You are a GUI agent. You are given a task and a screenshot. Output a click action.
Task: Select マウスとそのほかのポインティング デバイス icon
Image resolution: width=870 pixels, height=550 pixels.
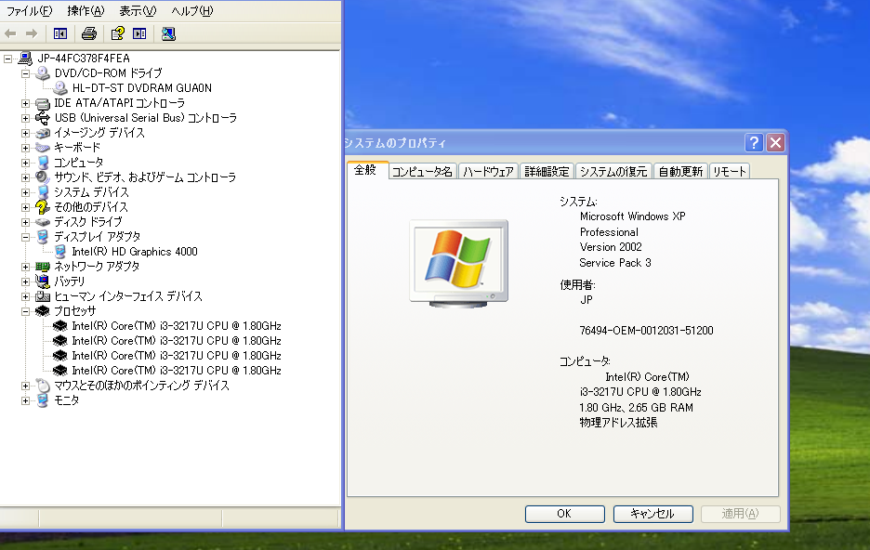coord(43,386)
